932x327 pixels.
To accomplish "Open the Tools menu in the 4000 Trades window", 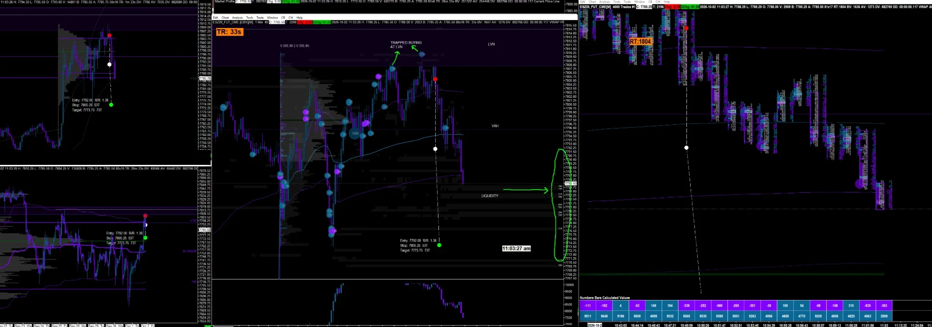I will click(617, 1).
